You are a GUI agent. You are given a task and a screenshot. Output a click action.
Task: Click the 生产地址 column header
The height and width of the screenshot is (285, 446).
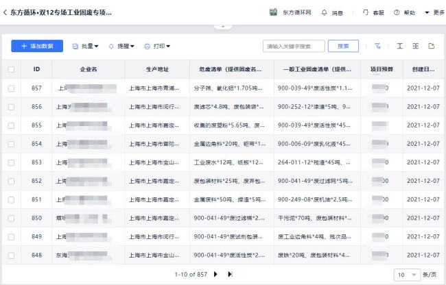coord(157,69)
